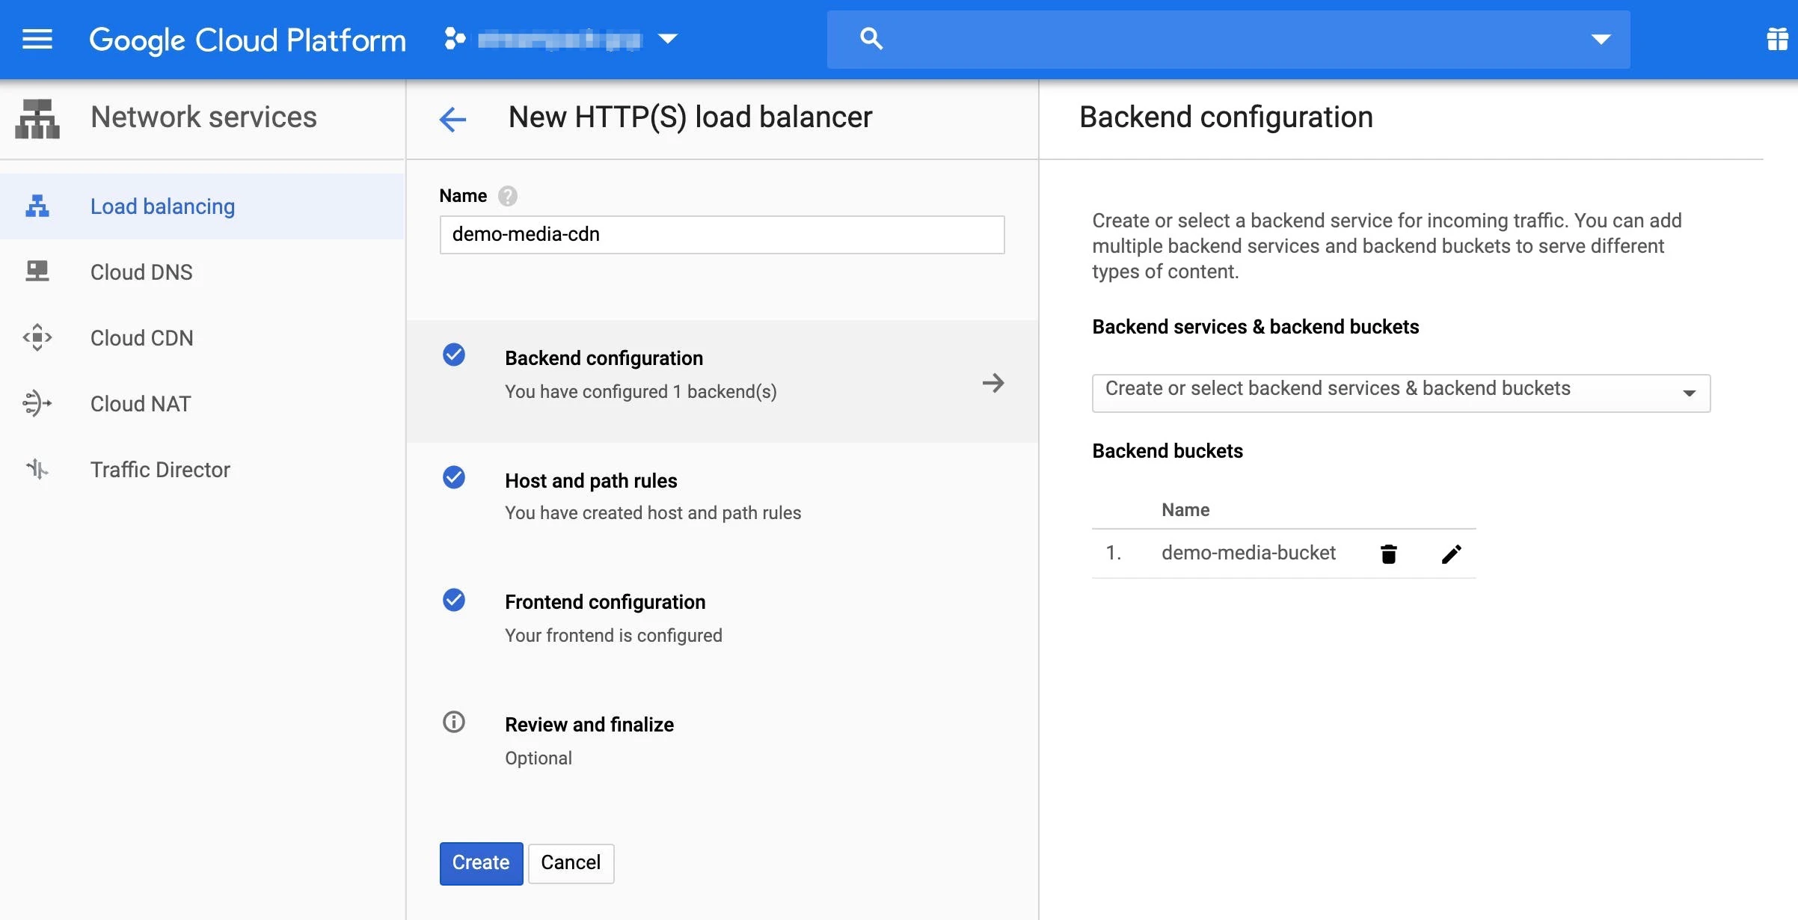The width and height of the screenshot is (1798, 920).
Task: Click the 'Your frontend is configured' text
Action: [613, 636]
